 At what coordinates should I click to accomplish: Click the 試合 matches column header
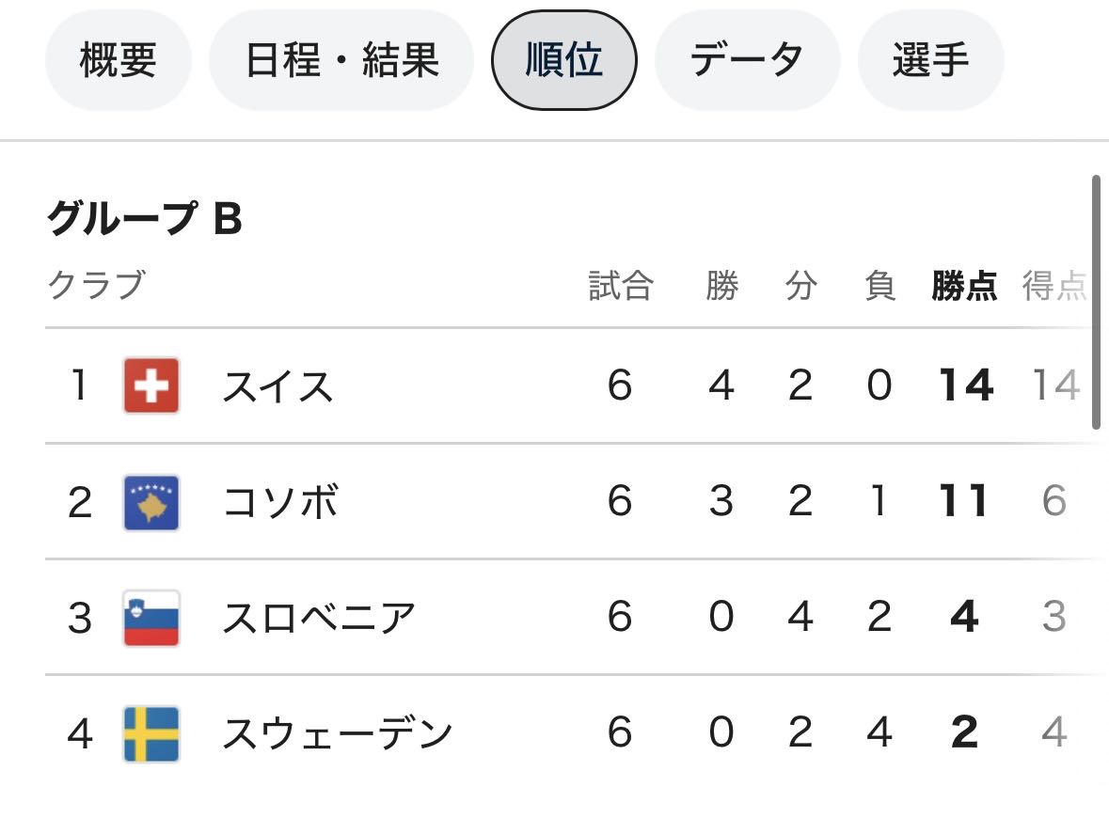(x=620, y=286)
